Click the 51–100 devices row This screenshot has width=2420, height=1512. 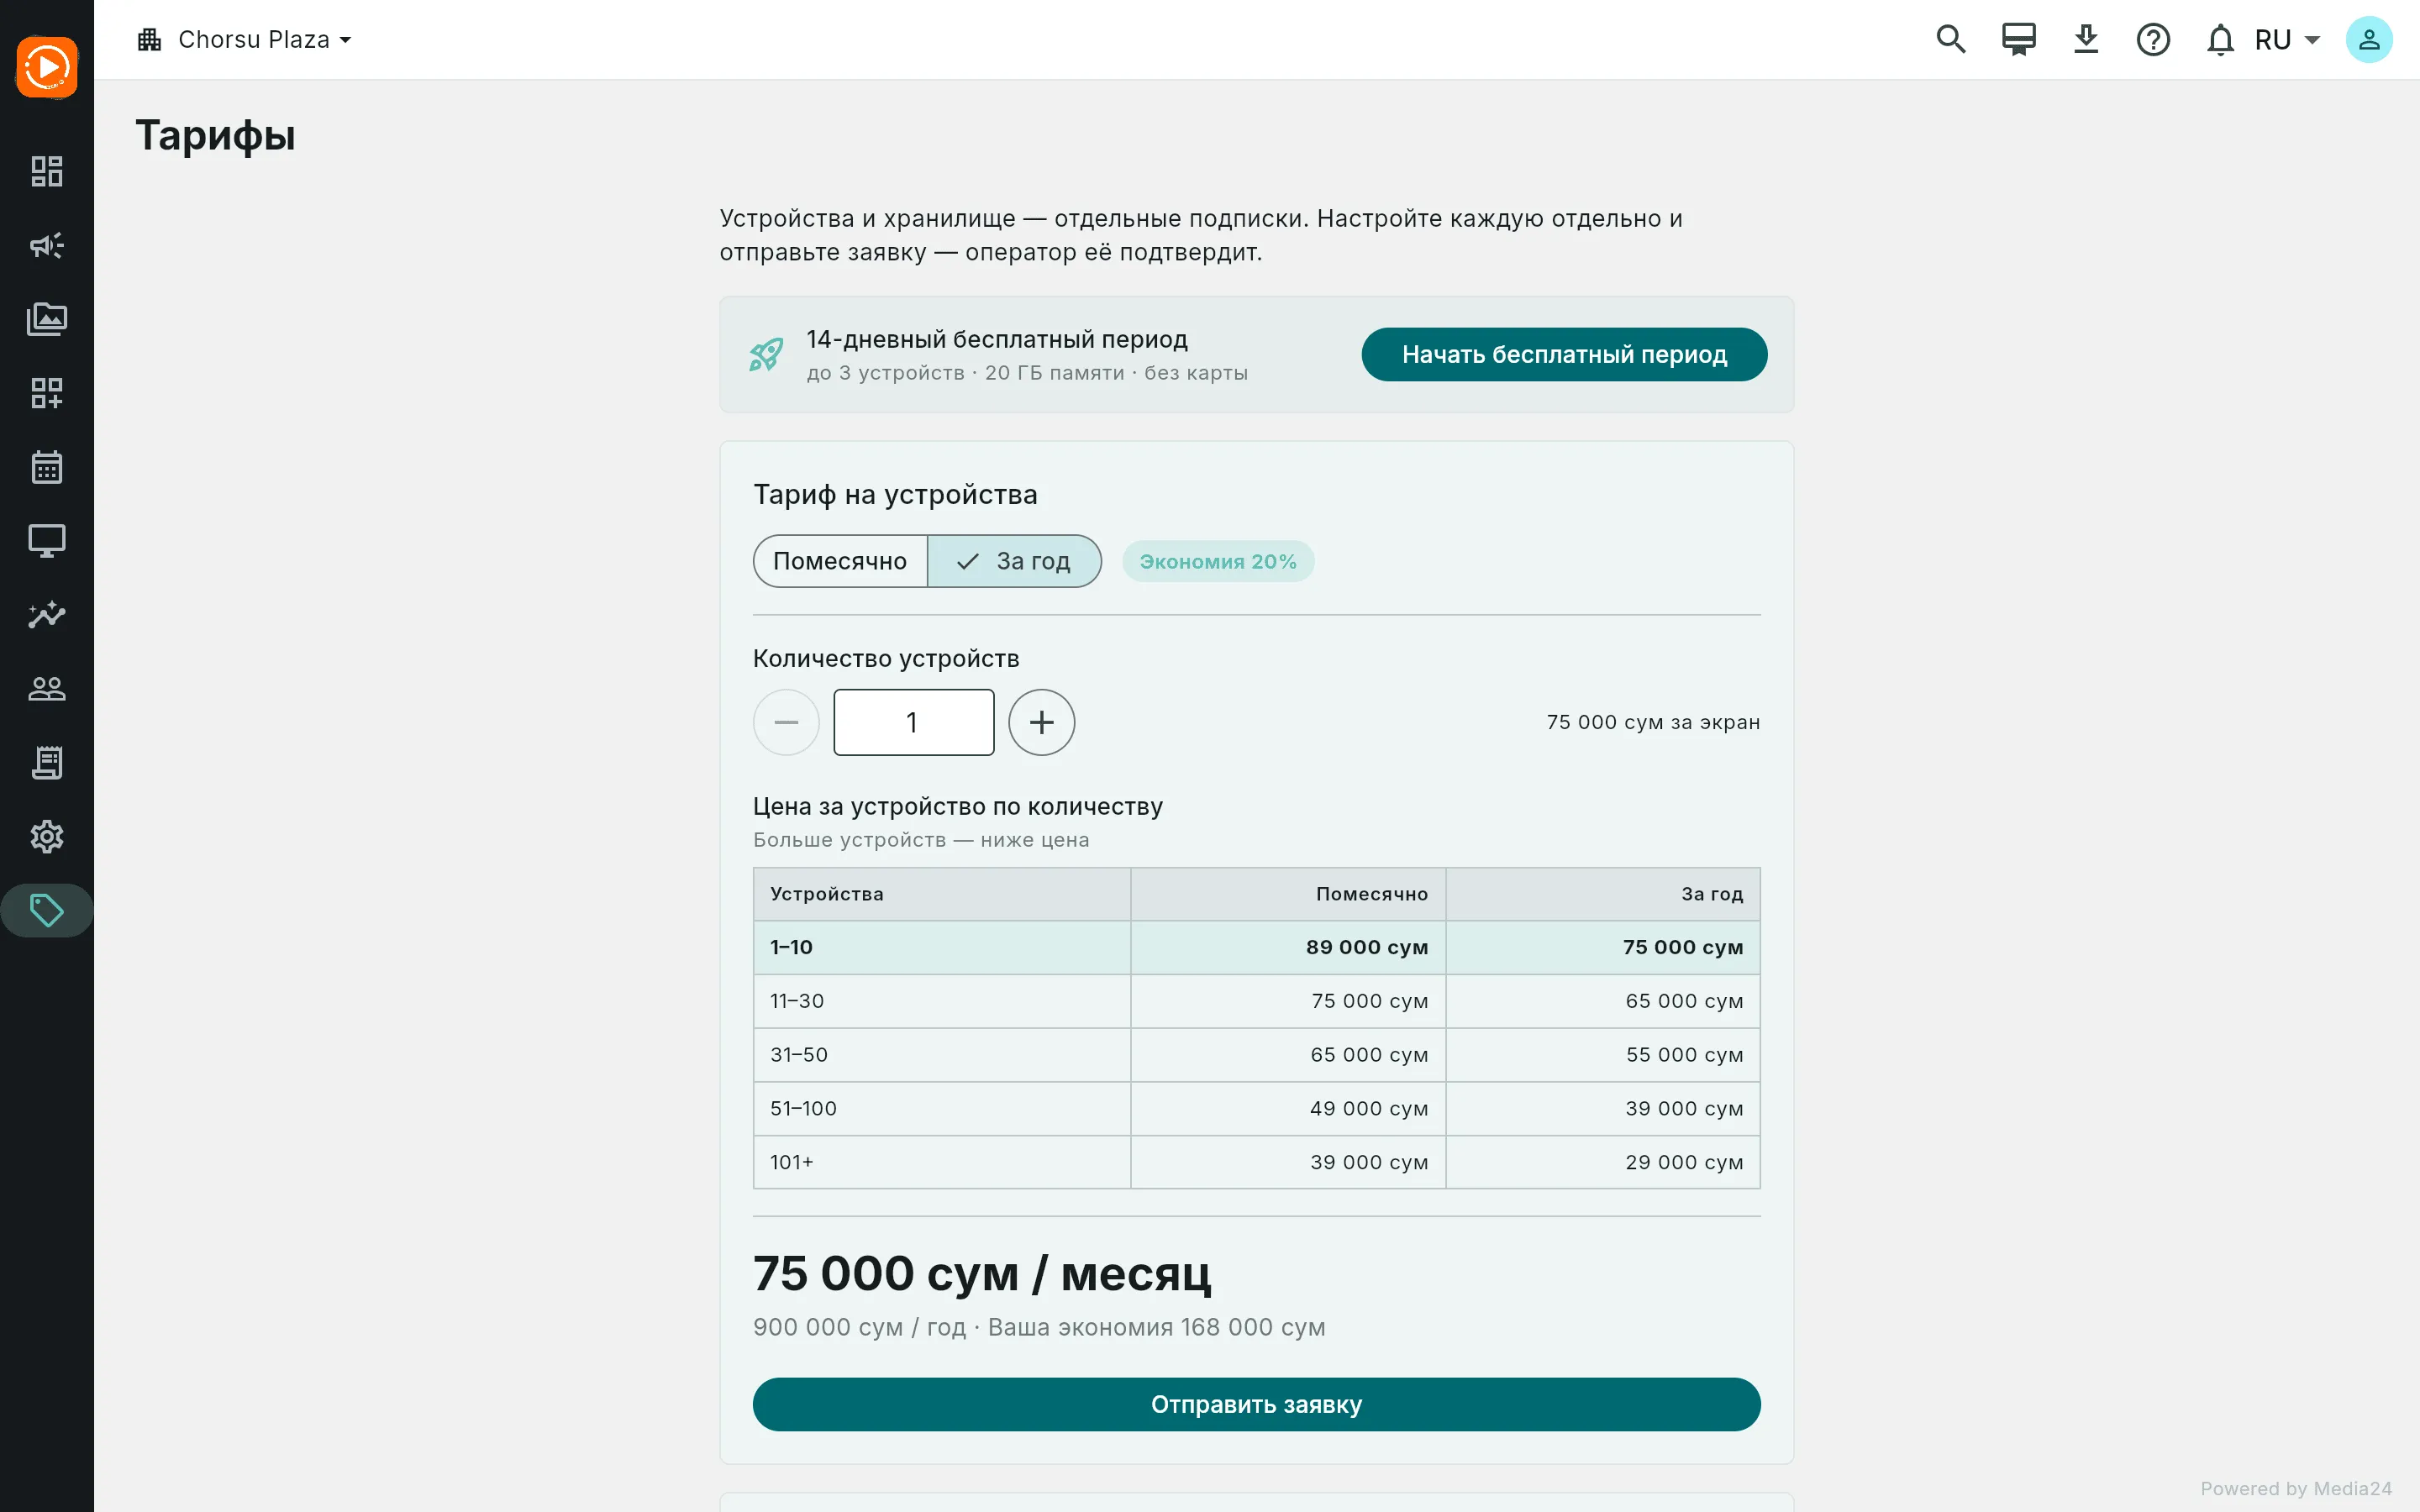pyautogui.click(x=1256, y=1109)
